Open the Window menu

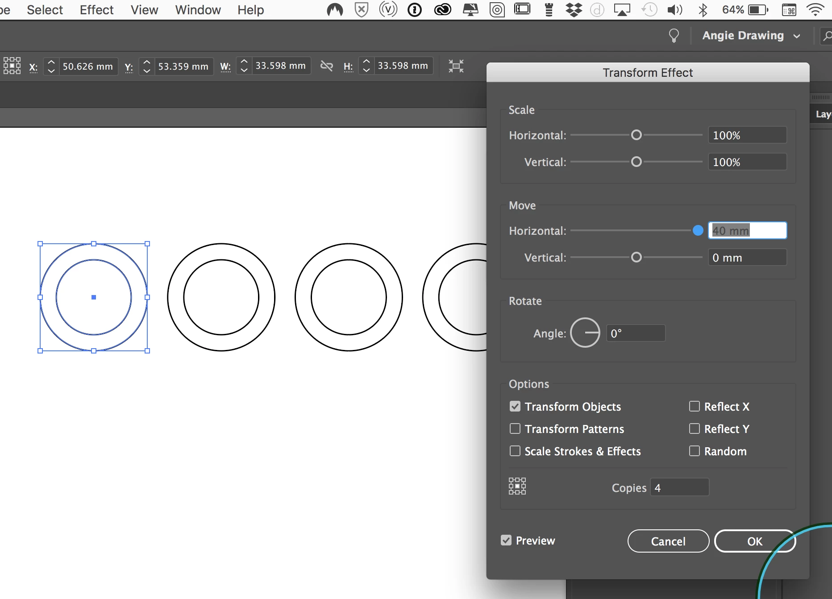click(198, 10)
